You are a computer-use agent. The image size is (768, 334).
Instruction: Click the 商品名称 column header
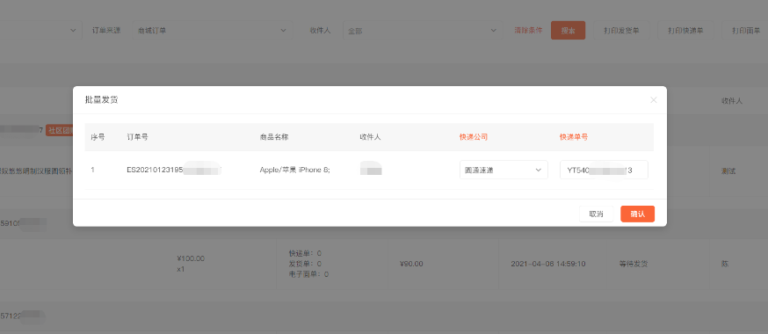274,137
